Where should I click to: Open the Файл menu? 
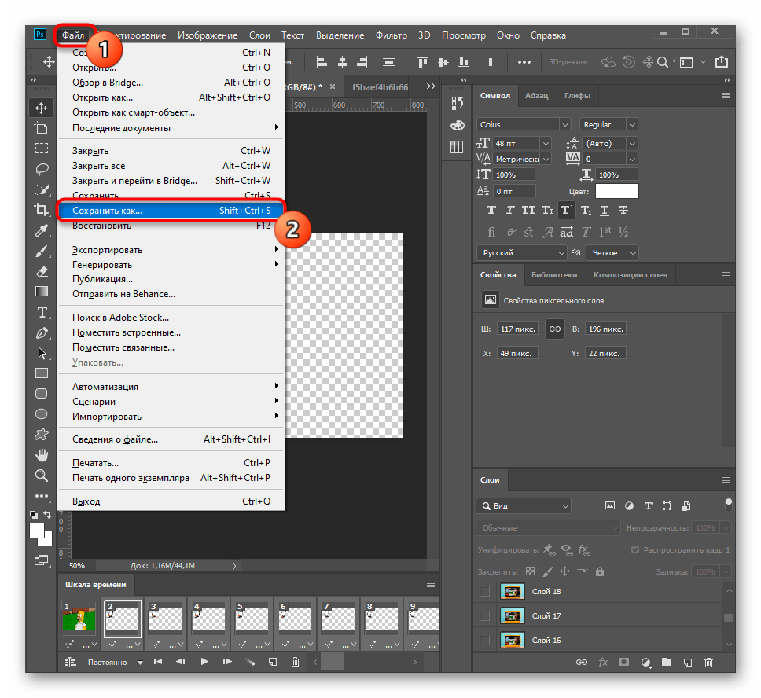tap(73, 35)
